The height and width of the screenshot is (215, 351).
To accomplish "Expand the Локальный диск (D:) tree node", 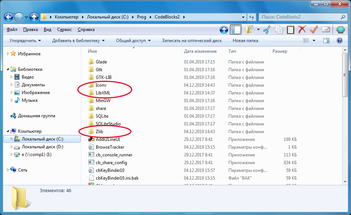I will click(11, 147).
